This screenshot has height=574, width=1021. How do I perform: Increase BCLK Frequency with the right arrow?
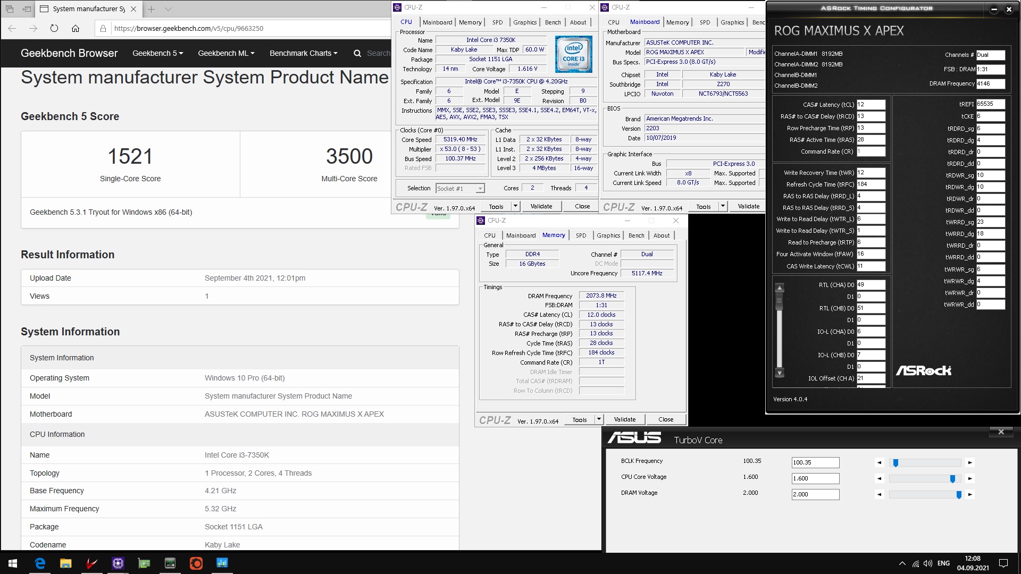[x=970, y=462]
